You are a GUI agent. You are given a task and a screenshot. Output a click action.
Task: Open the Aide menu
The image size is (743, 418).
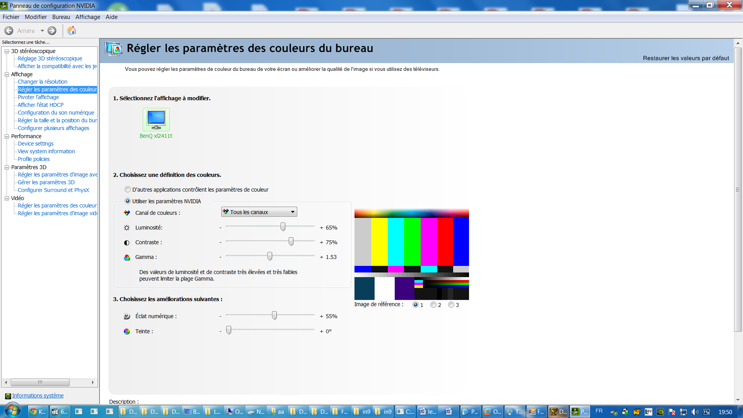(111, 17)
